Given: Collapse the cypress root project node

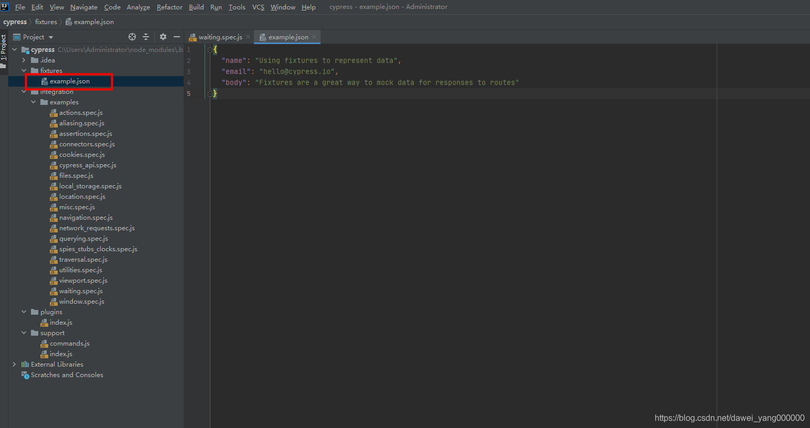Looking at the screenshot, I should click(15, 50).
